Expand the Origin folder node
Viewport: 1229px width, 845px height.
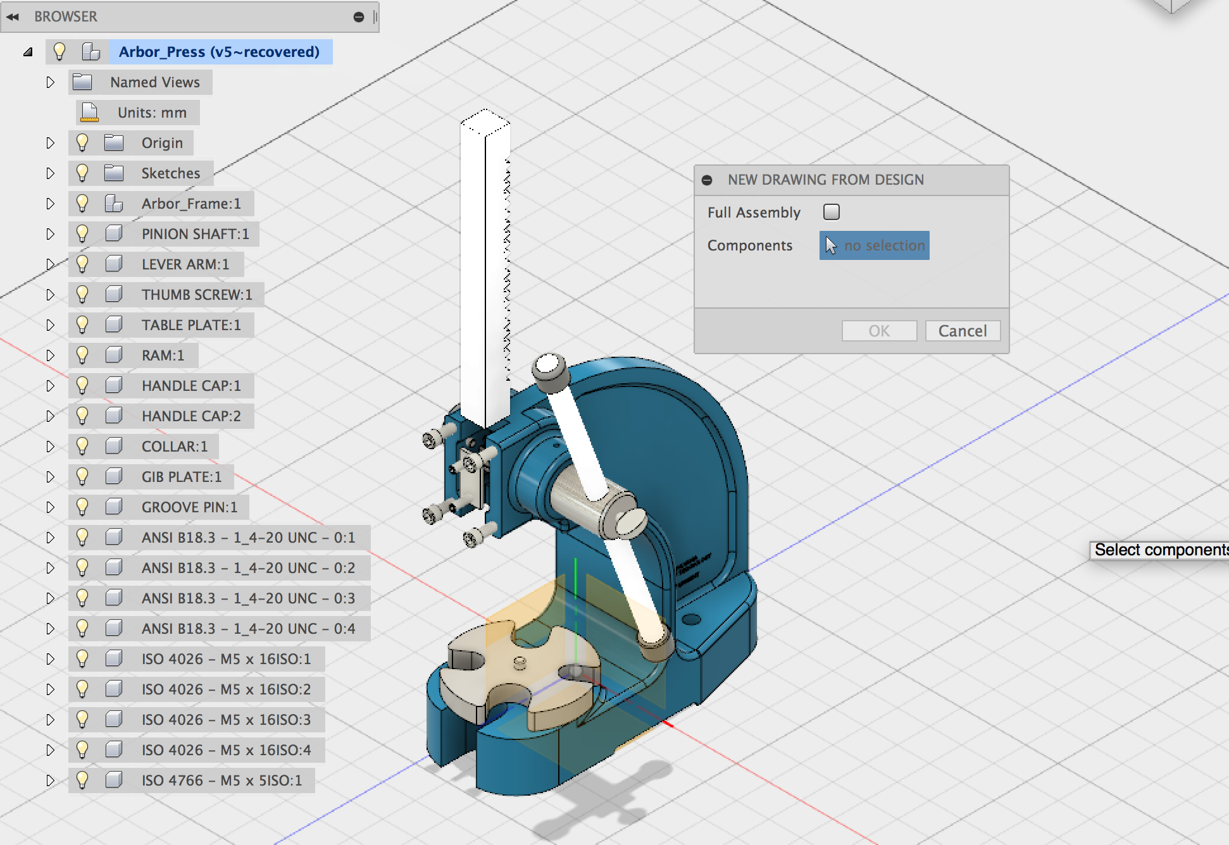(x=50, y=143)
